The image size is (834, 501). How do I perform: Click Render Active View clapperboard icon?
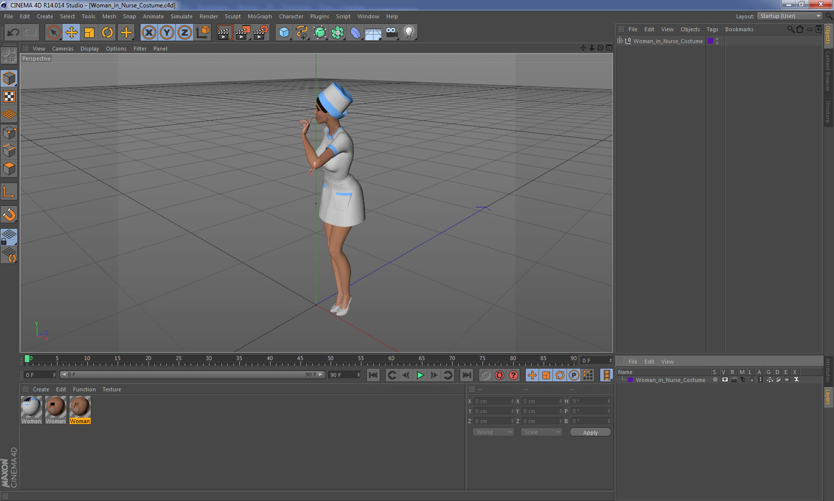click(224, 33)
